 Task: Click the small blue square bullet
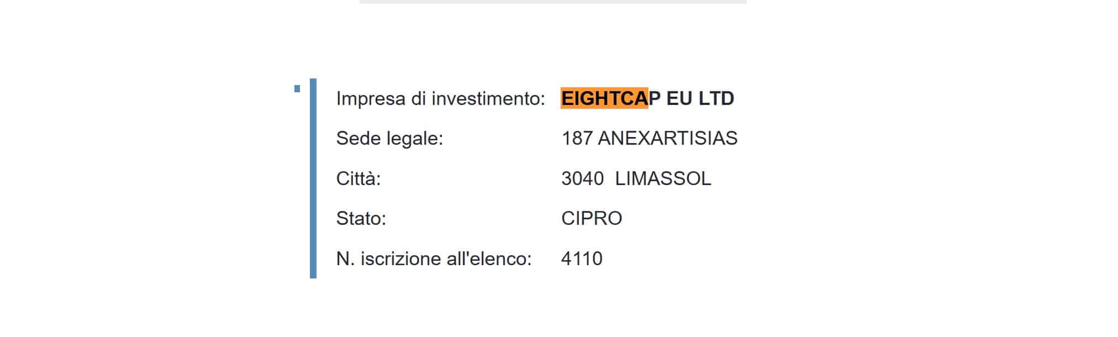click(297, 88)
